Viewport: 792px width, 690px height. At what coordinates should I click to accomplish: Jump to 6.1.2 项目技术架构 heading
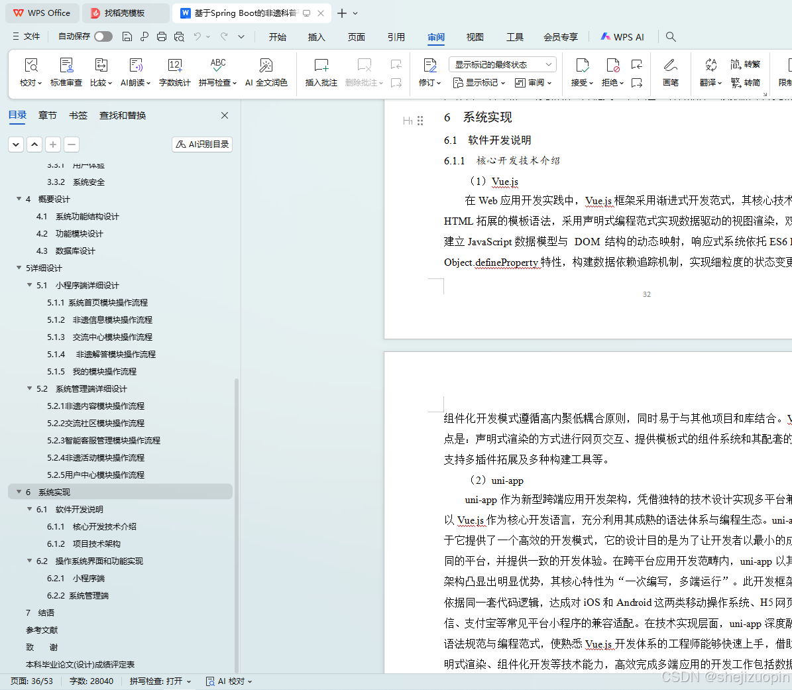click(x=84, y=544)
